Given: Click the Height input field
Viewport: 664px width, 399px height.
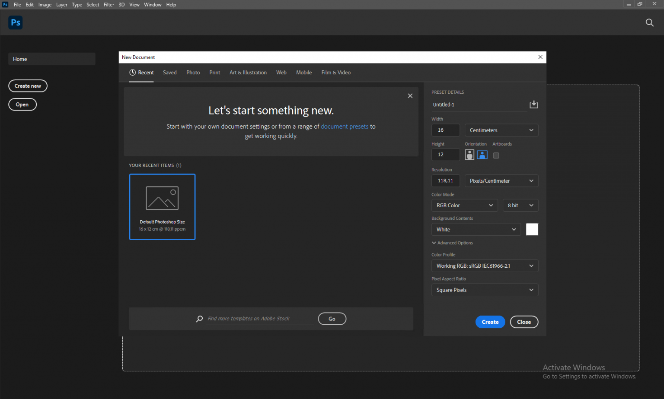Looking at the screenshot, I should click(x=446, y=155).
